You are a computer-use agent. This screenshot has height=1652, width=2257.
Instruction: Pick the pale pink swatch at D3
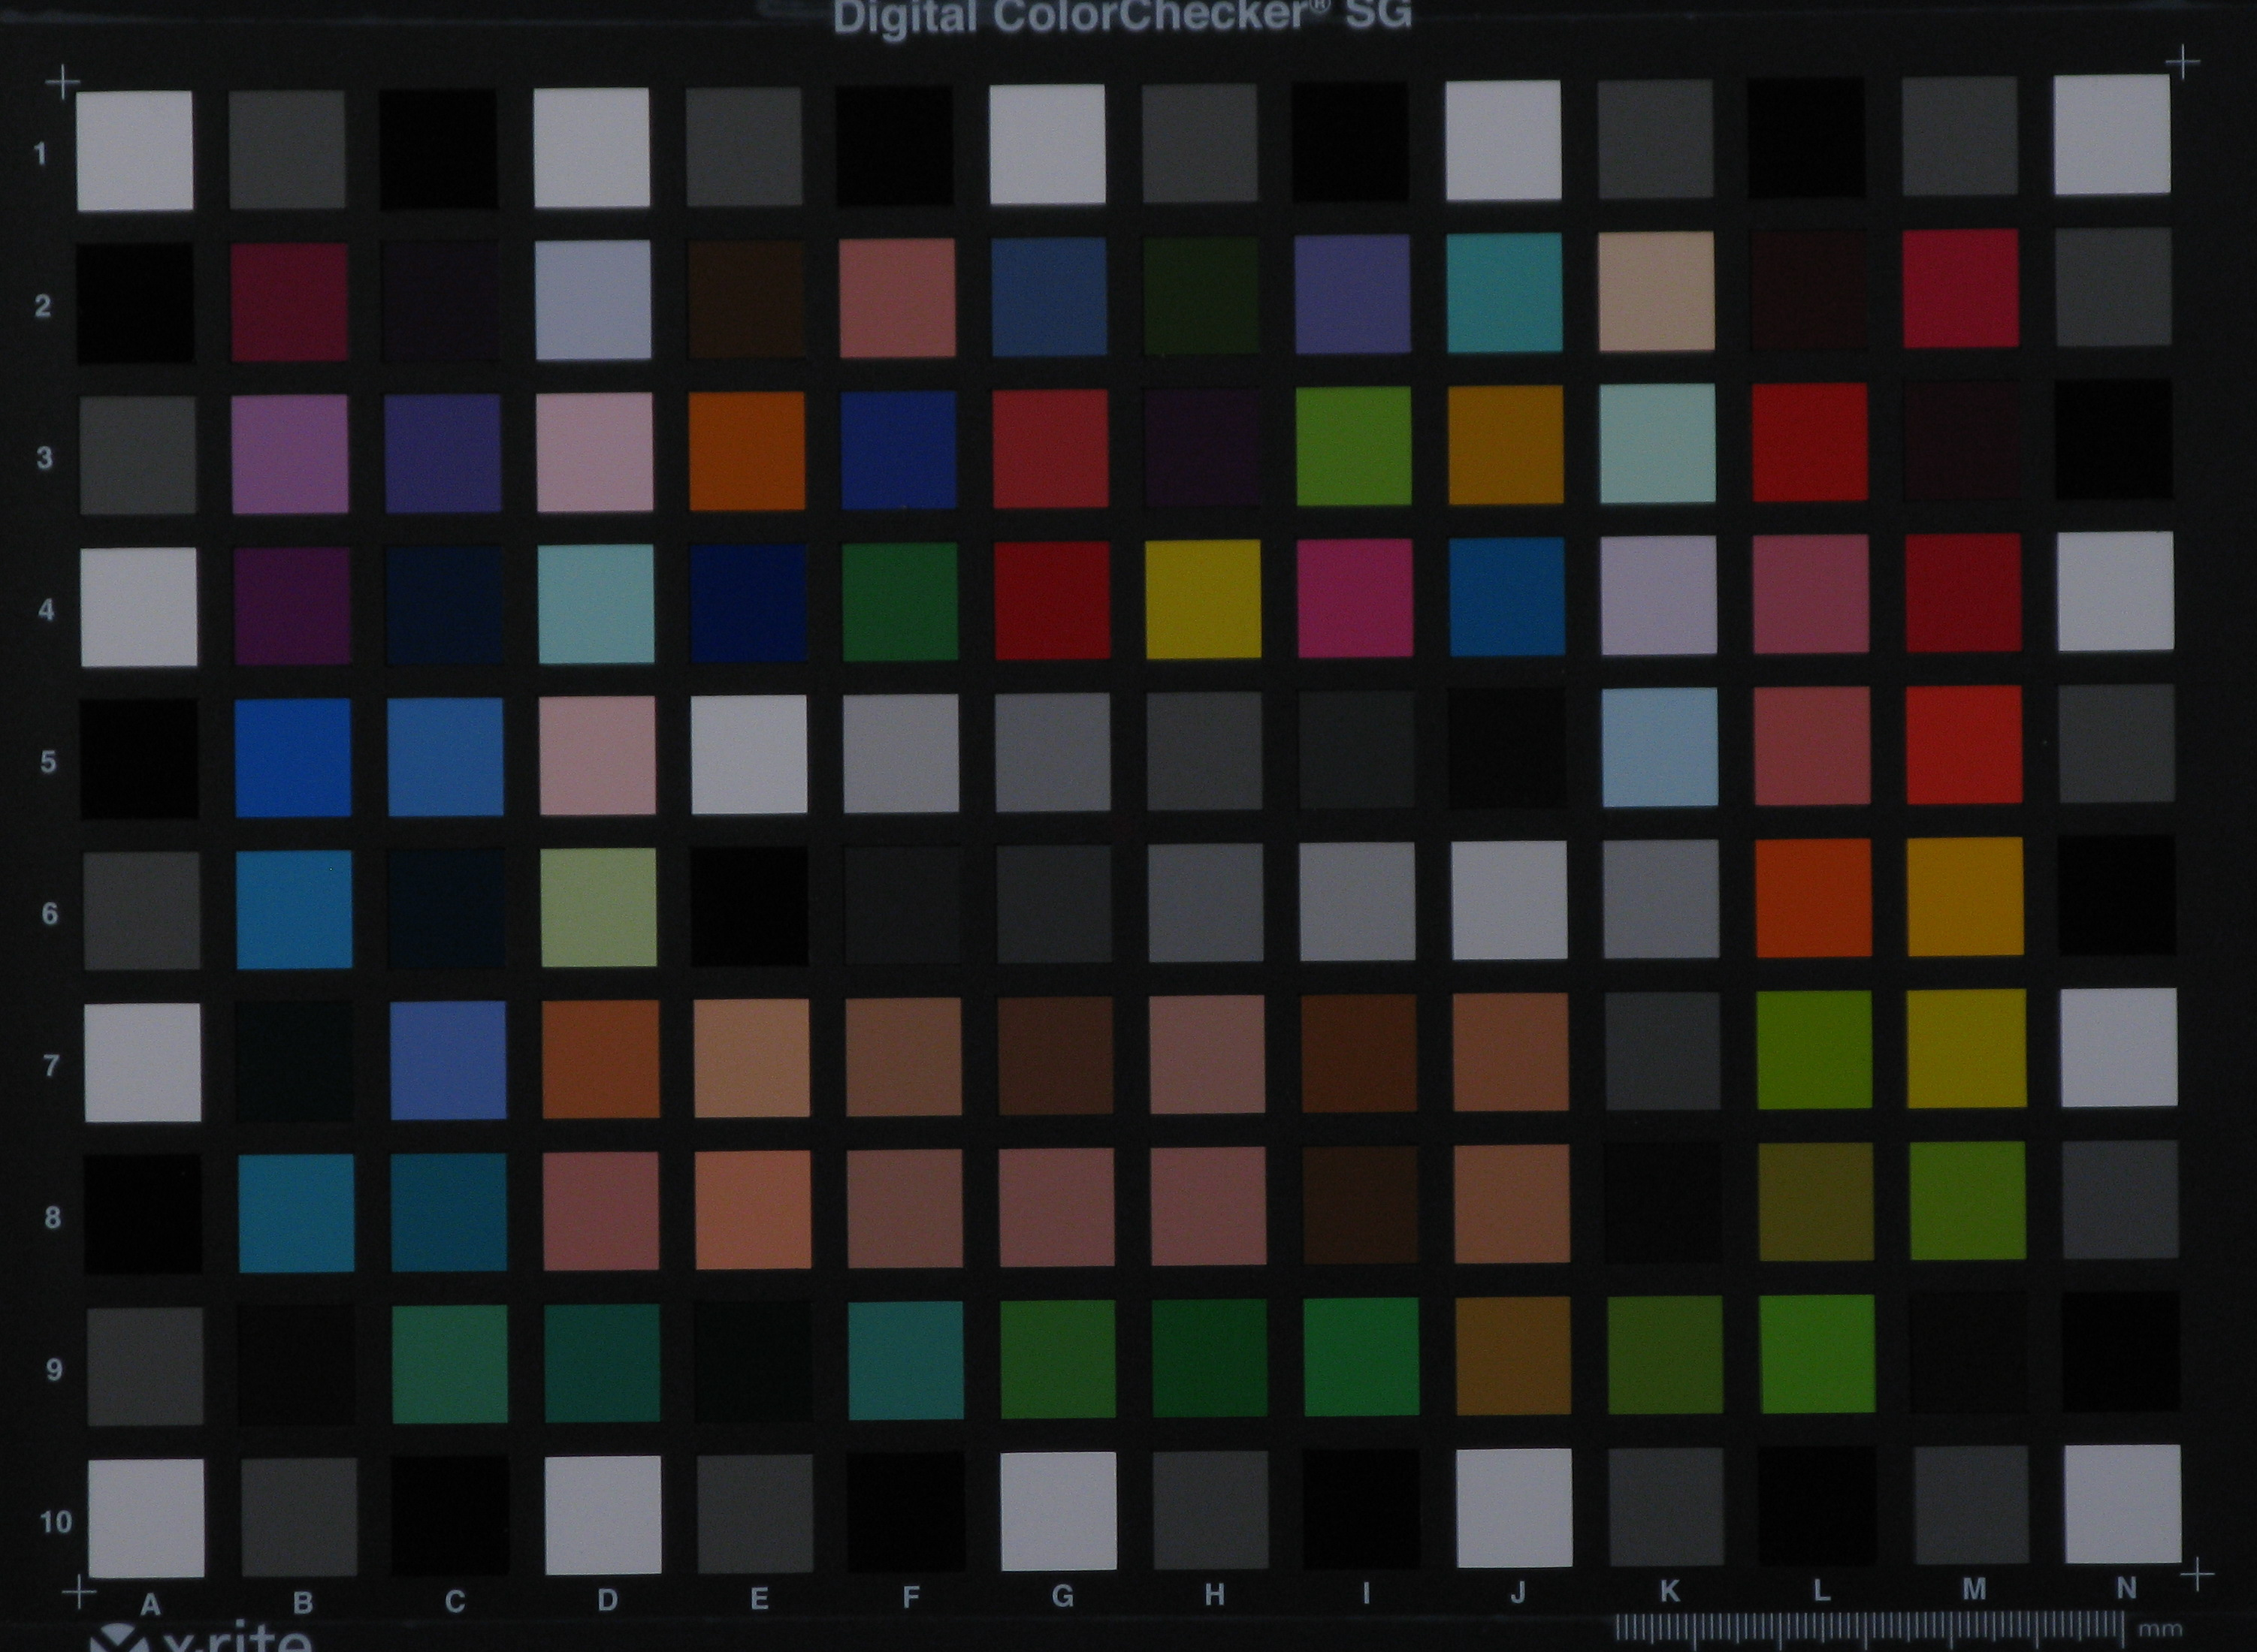pyautogui.click(x=594, y=452)
